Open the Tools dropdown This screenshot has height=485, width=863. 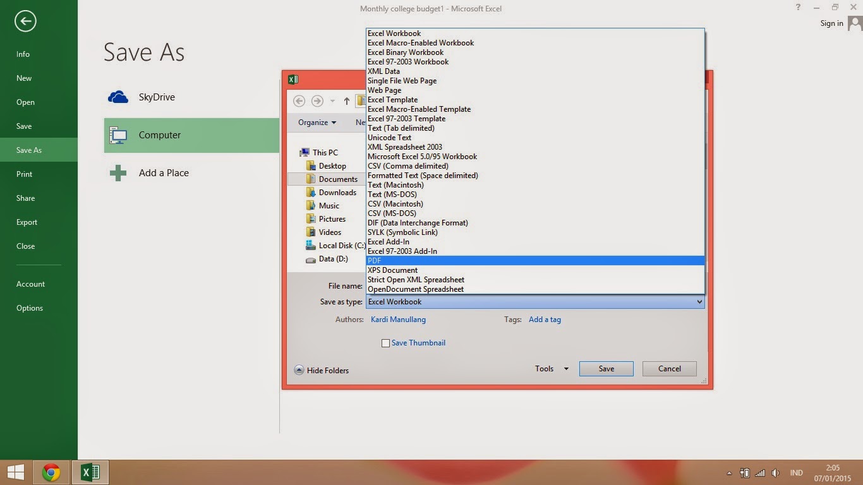click(552, 369)
